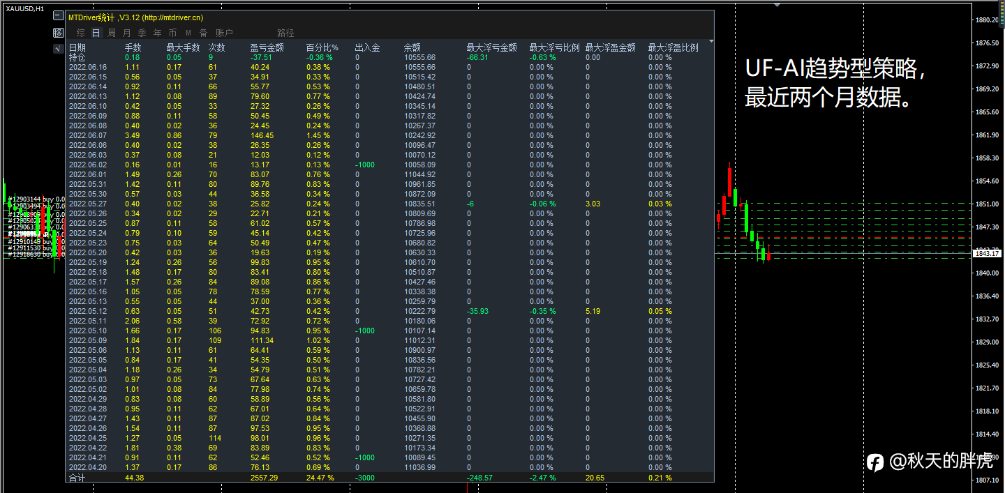Click the #12918630 buy order label on chart
This screenshot has width=1005, height=493.
[36, 255]
